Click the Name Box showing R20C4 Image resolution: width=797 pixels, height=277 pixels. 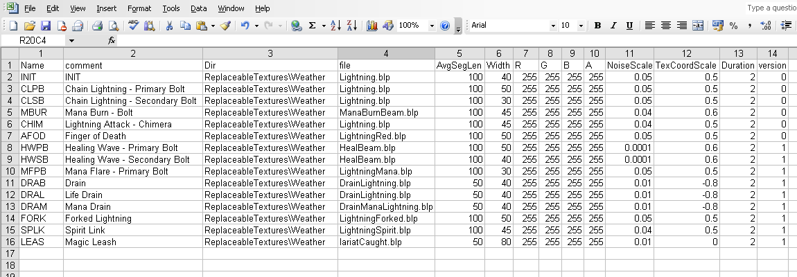33,41
